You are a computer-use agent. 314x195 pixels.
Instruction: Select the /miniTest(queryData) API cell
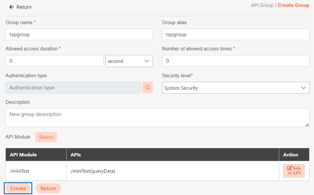[172, 171]
